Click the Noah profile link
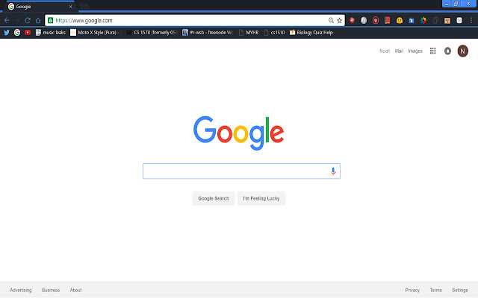Image resolution: width=478 pixels, height=298 pixels. pyautogui.click(x=385, y=51)
